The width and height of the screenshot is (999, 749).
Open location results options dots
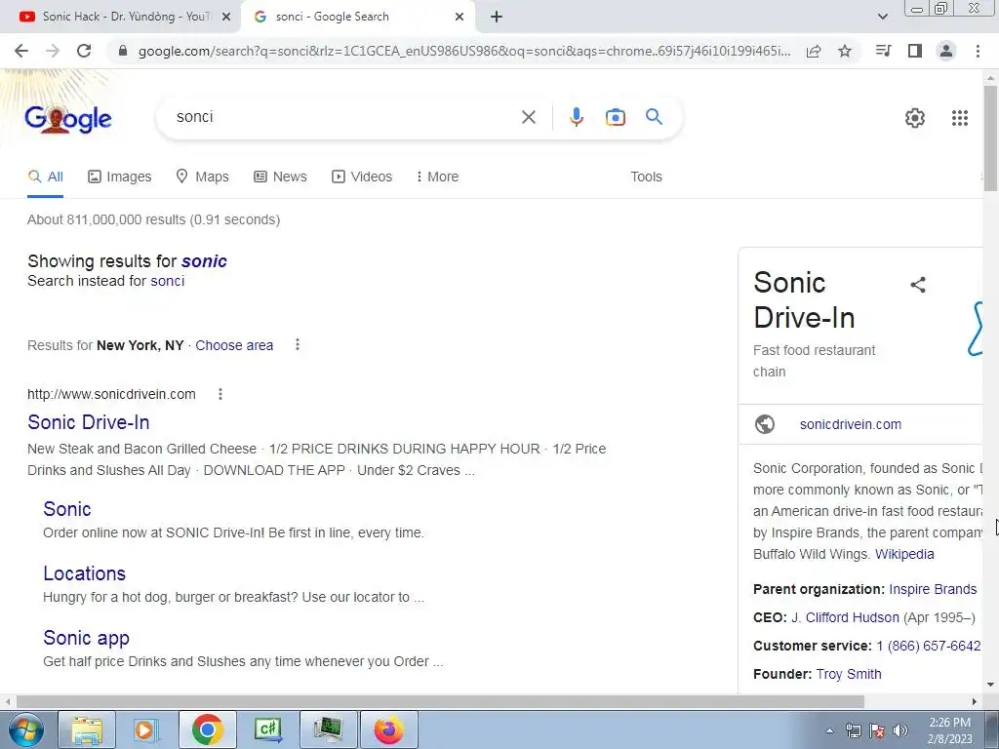click(297, 344)
